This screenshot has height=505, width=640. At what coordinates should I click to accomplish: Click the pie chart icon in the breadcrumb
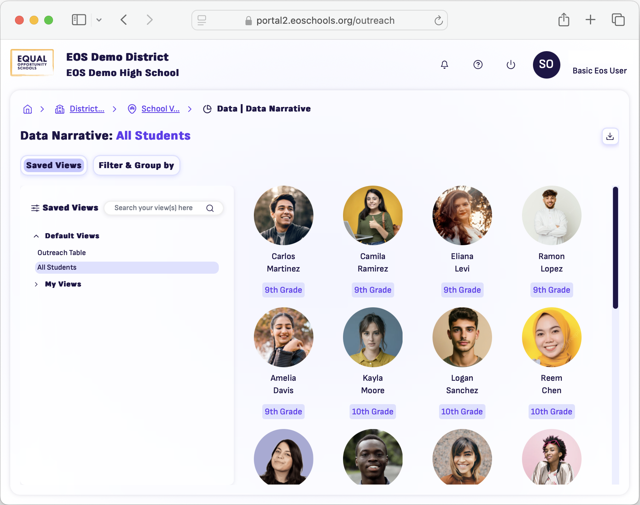point(207,109)
